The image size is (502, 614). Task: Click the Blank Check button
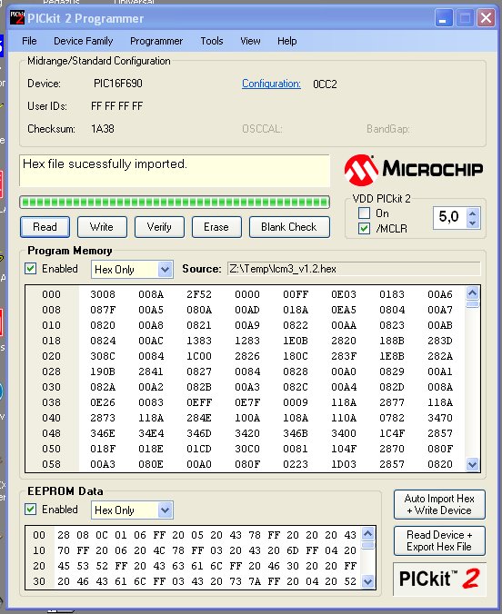coord(289,227)
